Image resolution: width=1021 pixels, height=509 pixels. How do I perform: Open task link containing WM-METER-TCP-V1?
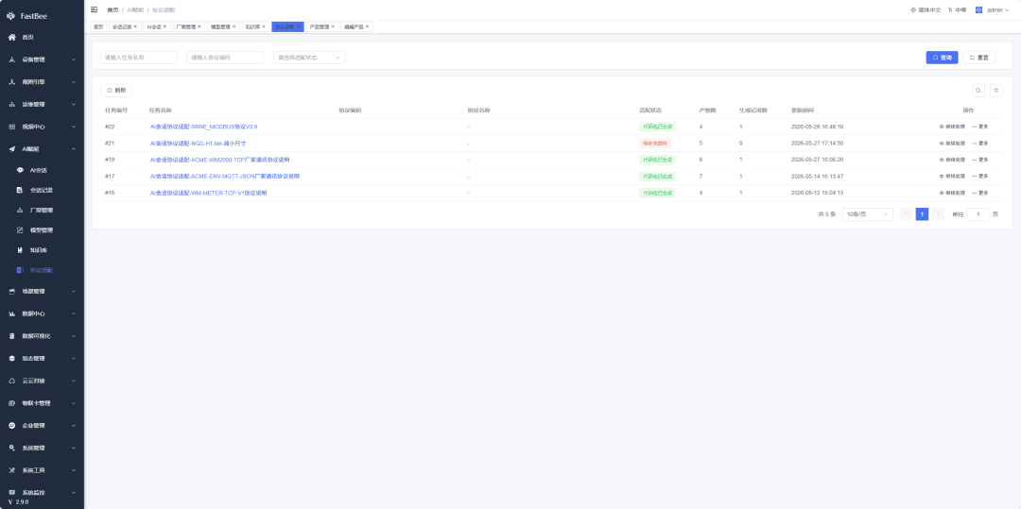click(x=208, y=193)
